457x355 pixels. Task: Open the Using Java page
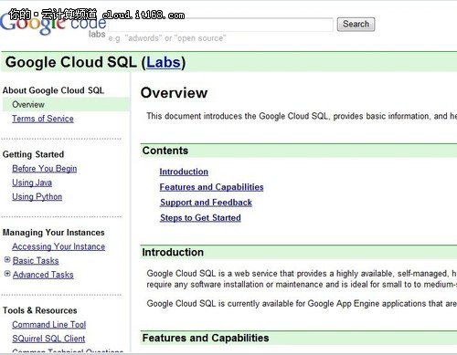pyautogui.click(x=32, y=183)
